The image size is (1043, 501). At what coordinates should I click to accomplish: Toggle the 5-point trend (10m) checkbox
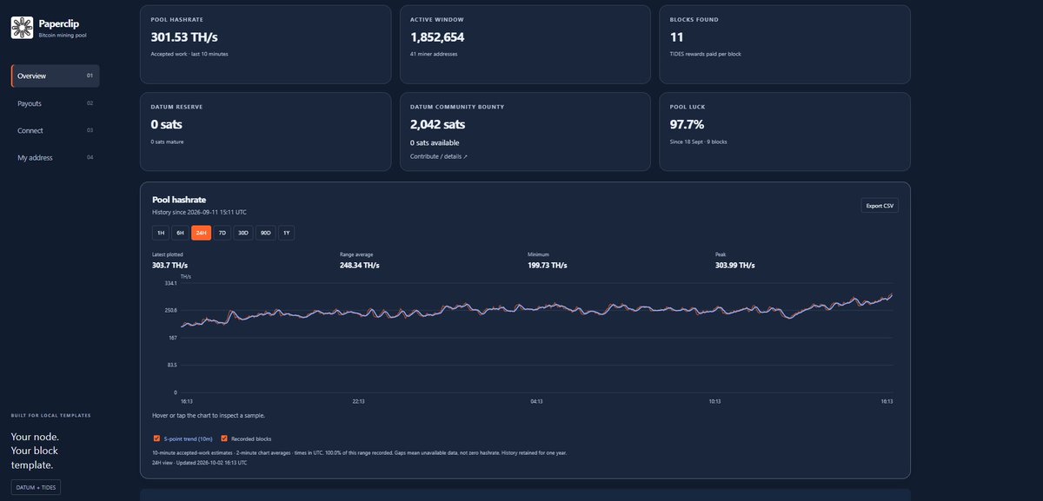(x=156, y=438)
